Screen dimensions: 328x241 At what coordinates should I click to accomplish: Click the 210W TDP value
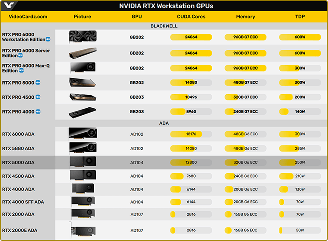[x=300, y=176]
